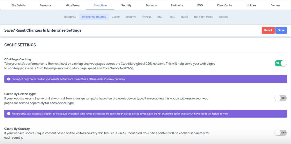
Task: Click the 'responsive design' purple notice banner
Action: (x=146, y=114)
